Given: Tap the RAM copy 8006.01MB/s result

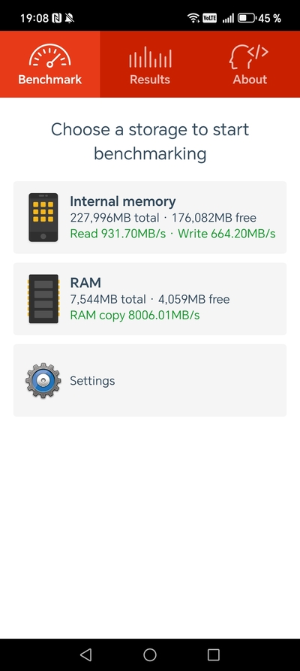Looking at the screenshot, I should (134, 316).
